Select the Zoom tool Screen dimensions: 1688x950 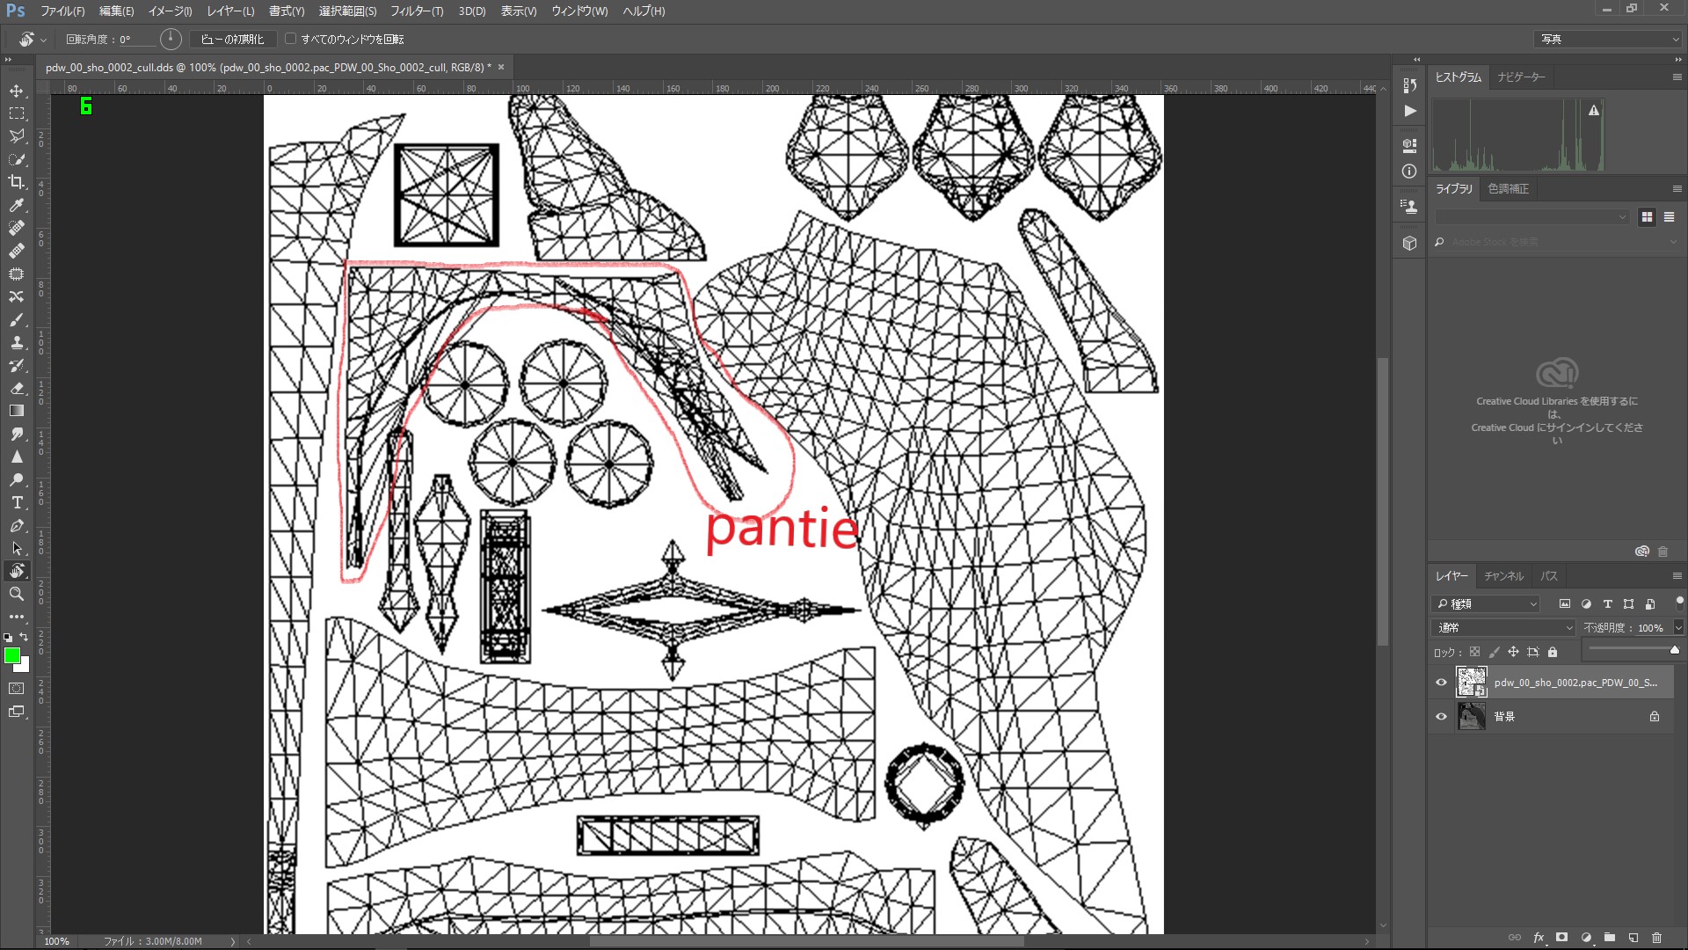(17, 595)
